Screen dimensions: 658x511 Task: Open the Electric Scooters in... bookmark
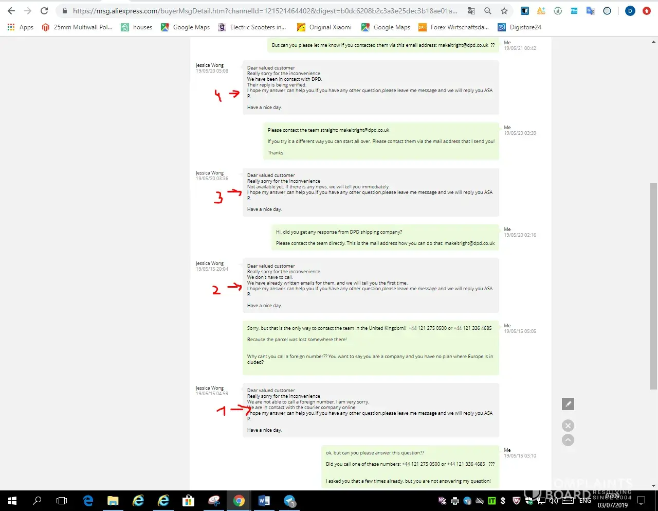tap(252, 27)
